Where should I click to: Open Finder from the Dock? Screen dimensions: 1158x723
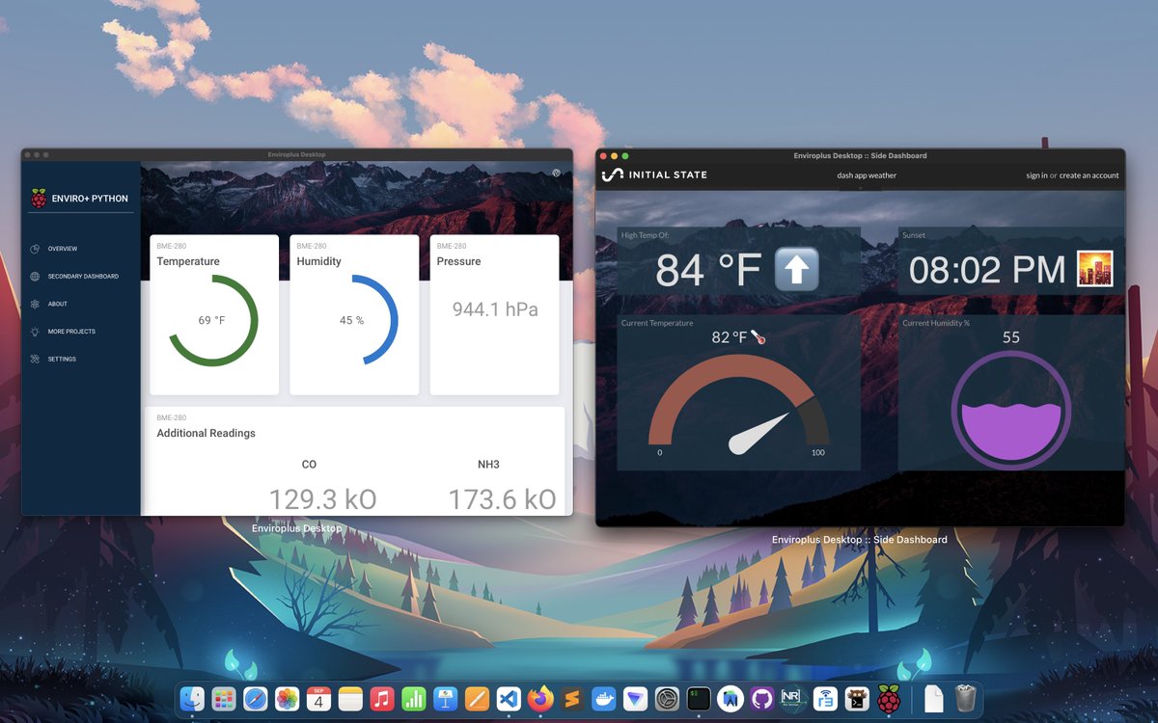(192, 698)
